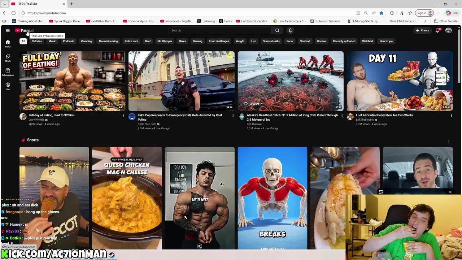Open more options for Fake Cop Responds video

click(x=233, y=116)
